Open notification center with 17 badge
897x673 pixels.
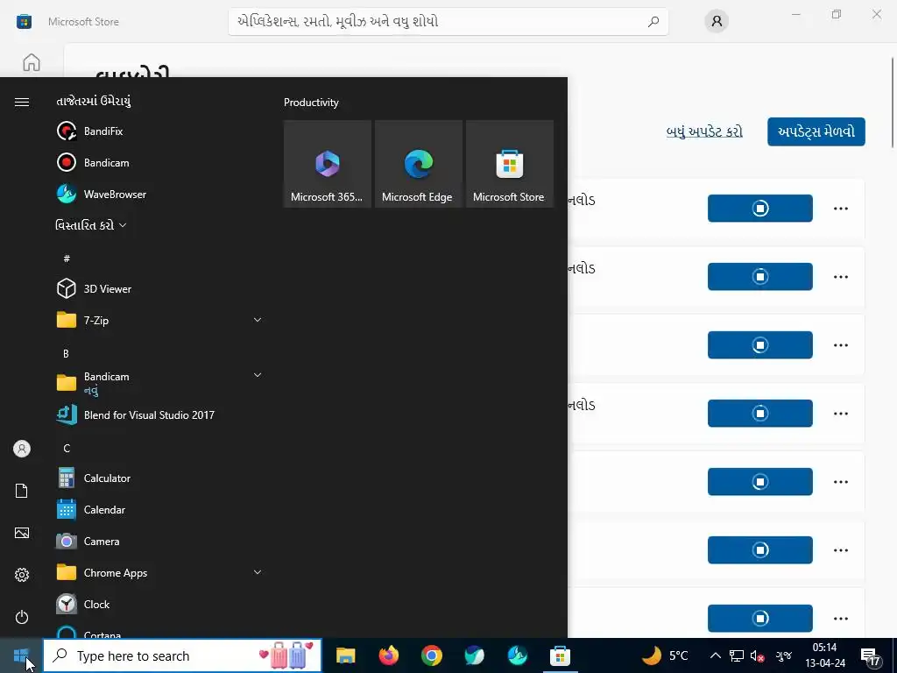pyautogui.click(x=871, y=655)
